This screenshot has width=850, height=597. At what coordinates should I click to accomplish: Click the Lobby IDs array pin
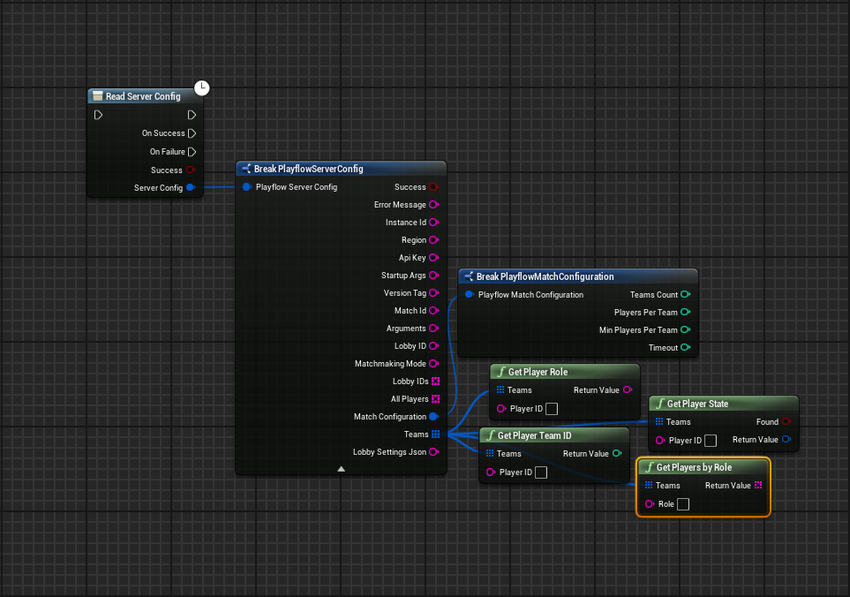(435, 382)
